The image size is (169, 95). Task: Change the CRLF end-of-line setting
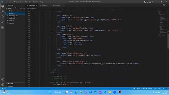[x=155, y=88]
